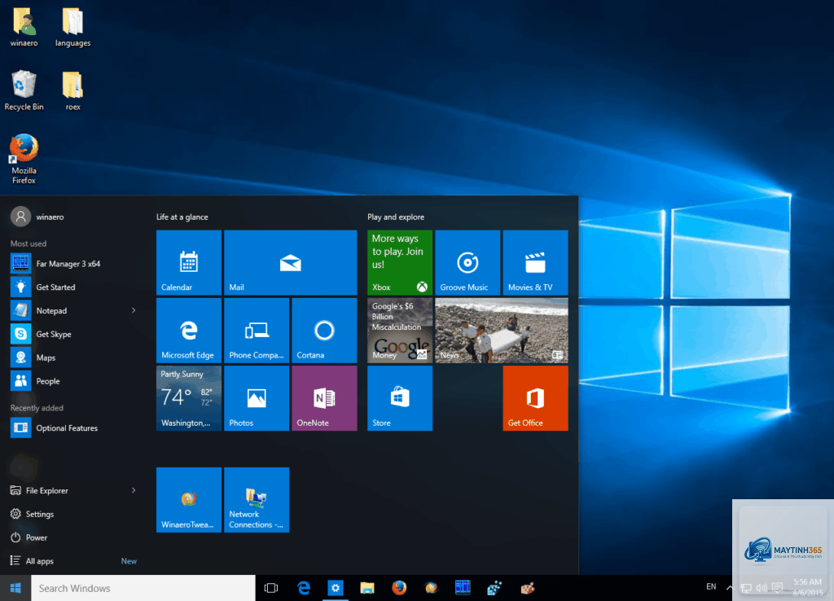Open Optional Features under Recently added

[x=73, y=428]
